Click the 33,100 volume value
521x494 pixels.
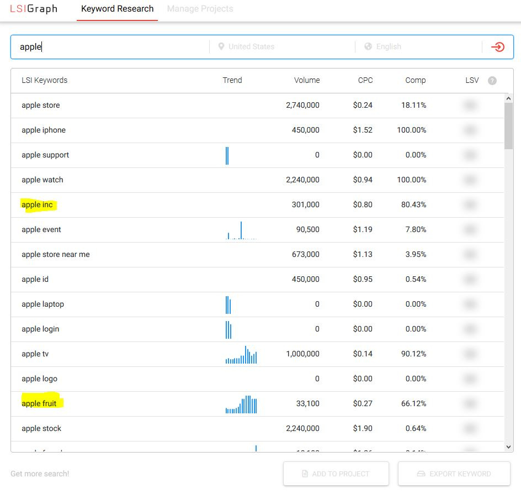click(307, 403)
